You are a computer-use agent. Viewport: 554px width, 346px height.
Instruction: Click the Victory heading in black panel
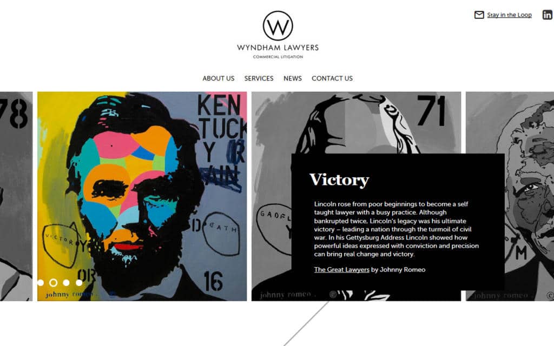339,180
